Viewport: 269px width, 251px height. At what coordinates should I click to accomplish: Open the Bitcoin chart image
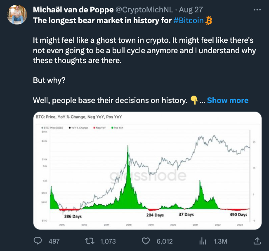(x=147, y=171)
